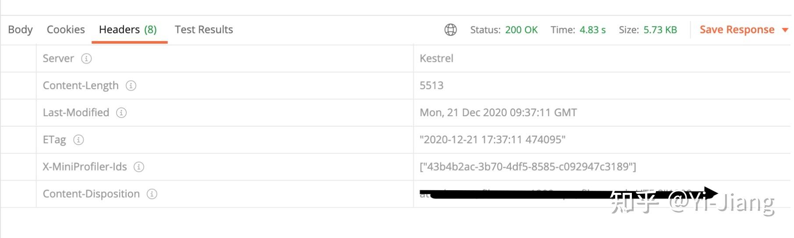The height and width of the screenshot is (238, 794).
Task: Click the Content-Disposition info icon
Action: 152,194
